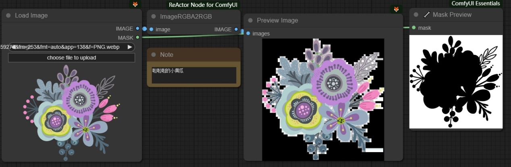This screenshot has height=167, width=511.
Task: Click image input port on ImageRGBA2RGB
Action: (x=152, y=29)
